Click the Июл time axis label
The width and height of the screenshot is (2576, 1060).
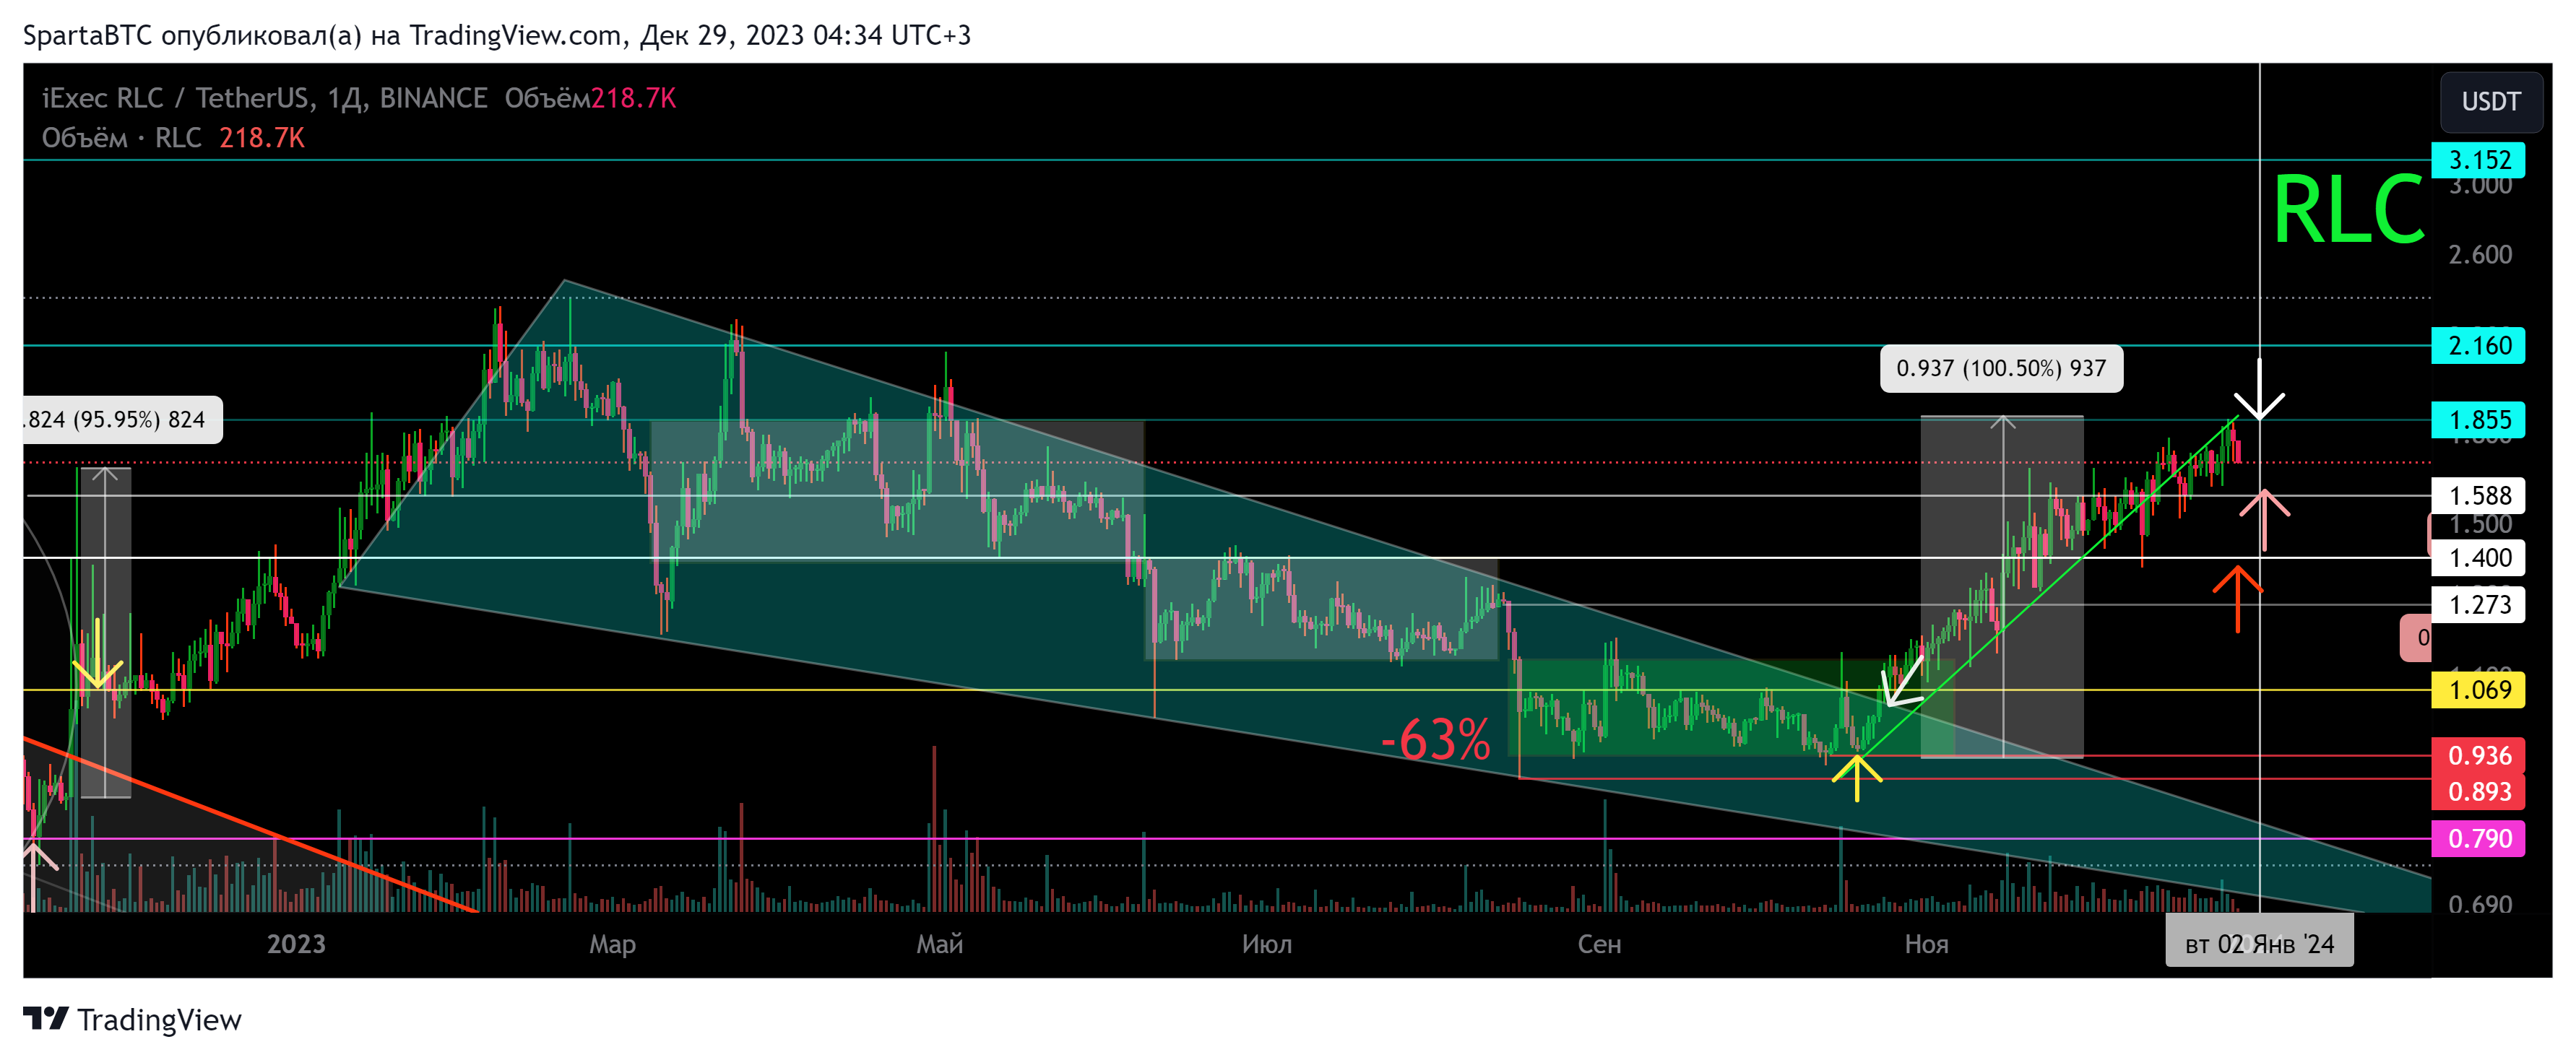(1267, 944)
